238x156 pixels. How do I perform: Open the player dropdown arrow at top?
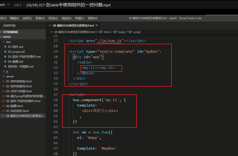[9, 5]
